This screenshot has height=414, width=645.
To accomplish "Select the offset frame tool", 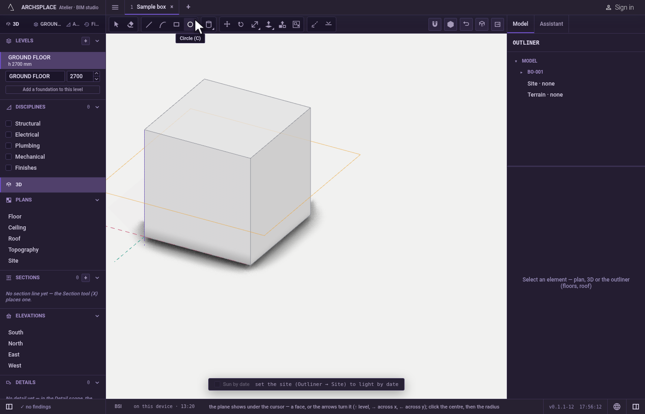I will tap(296, 24).
